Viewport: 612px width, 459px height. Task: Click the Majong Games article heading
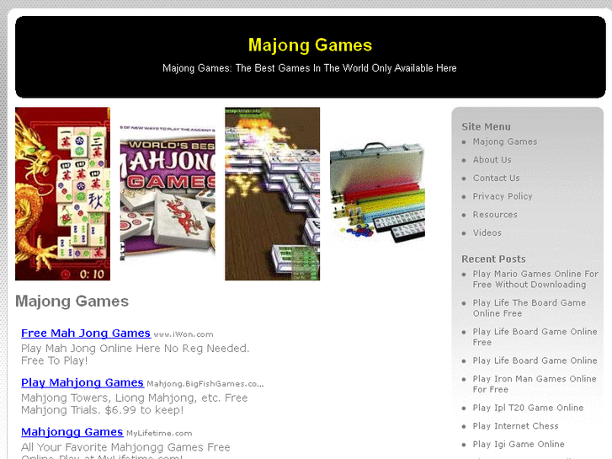pyautogui.click(x=72, y=302)
